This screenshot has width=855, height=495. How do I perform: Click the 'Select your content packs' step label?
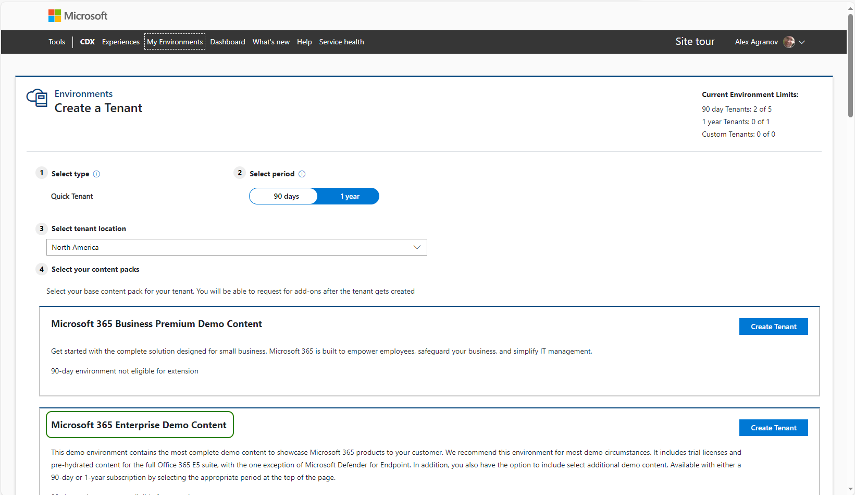click(95, 269)
